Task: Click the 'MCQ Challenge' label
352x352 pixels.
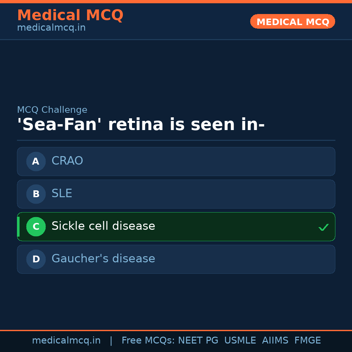Action: pos(52,110)
